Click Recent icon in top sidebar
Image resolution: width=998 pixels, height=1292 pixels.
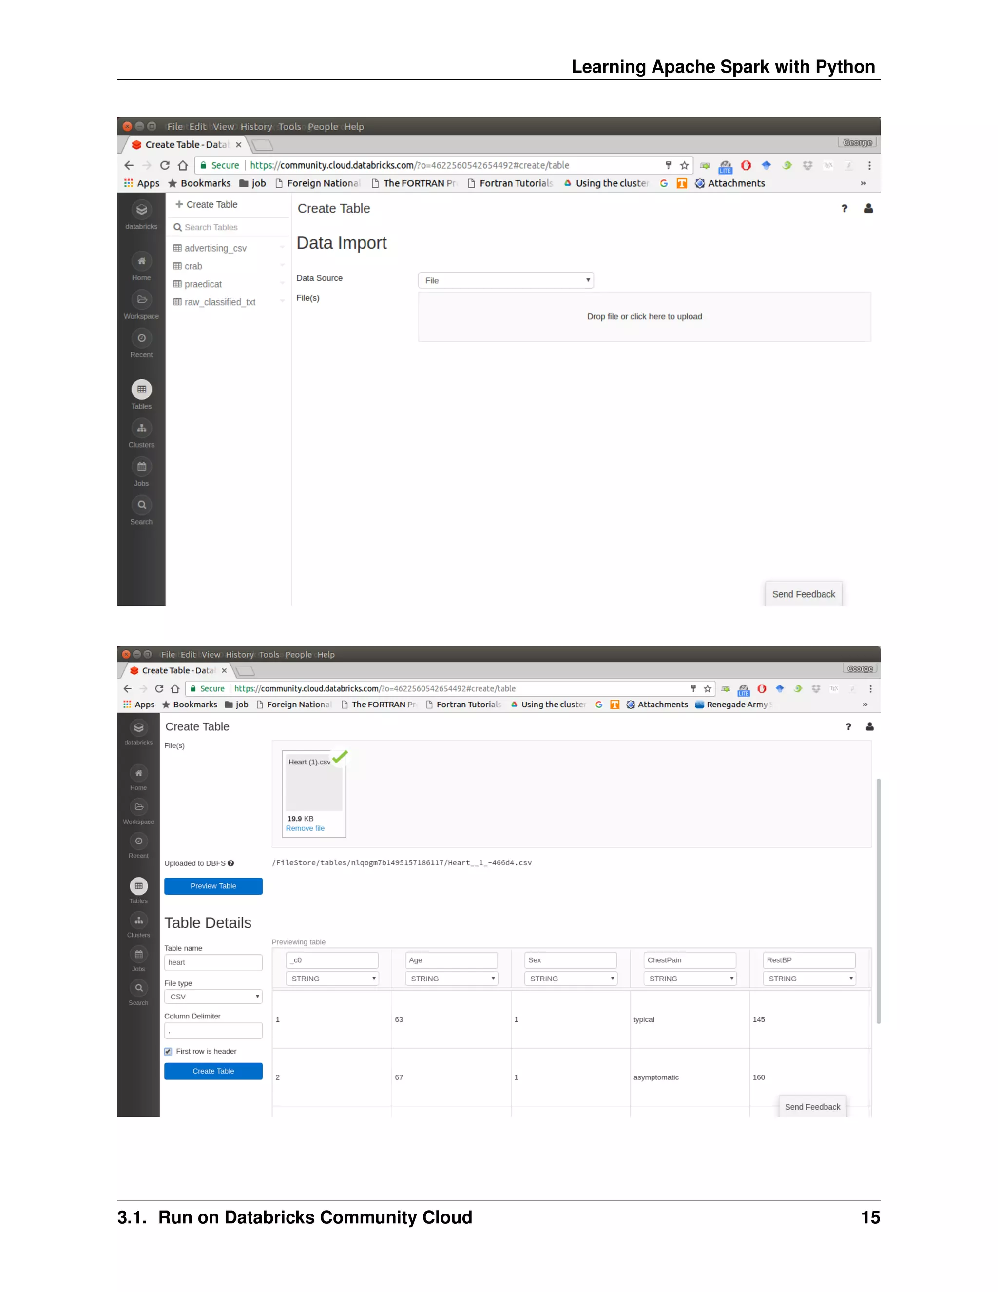[x=141, y=338]
